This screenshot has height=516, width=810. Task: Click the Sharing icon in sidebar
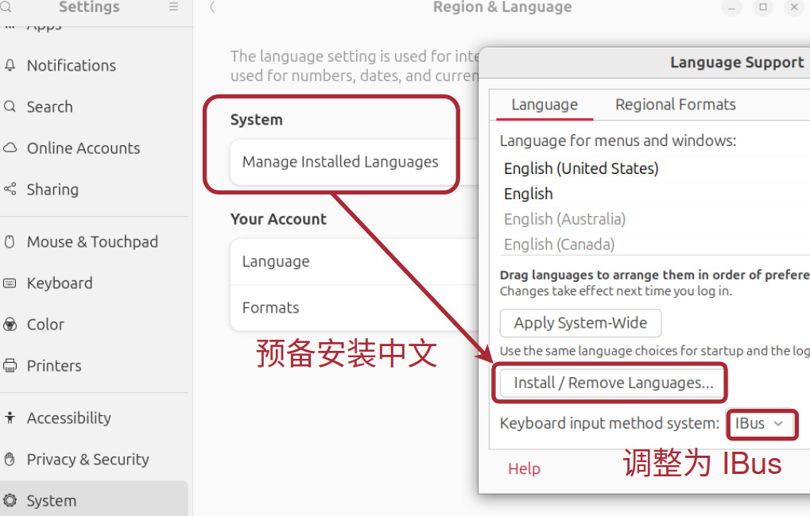[10, 190]
